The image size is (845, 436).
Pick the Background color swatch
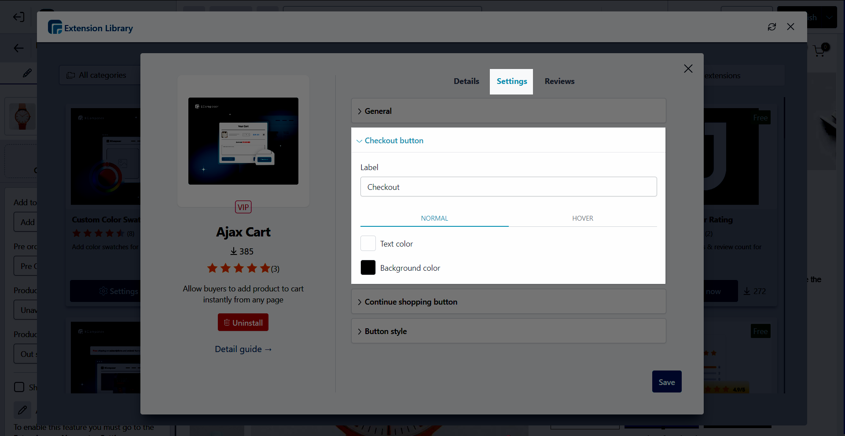click(368, 267)
